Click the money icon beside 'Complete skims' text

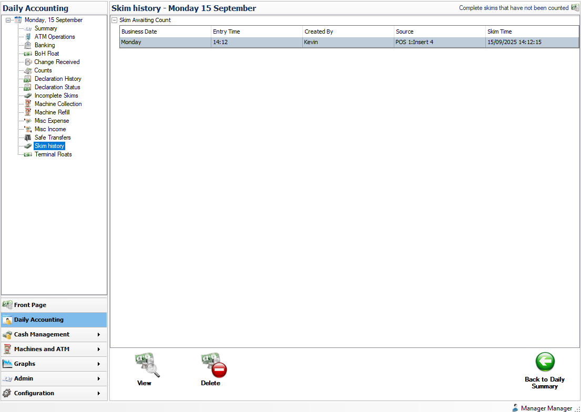(x=575, y=8)
